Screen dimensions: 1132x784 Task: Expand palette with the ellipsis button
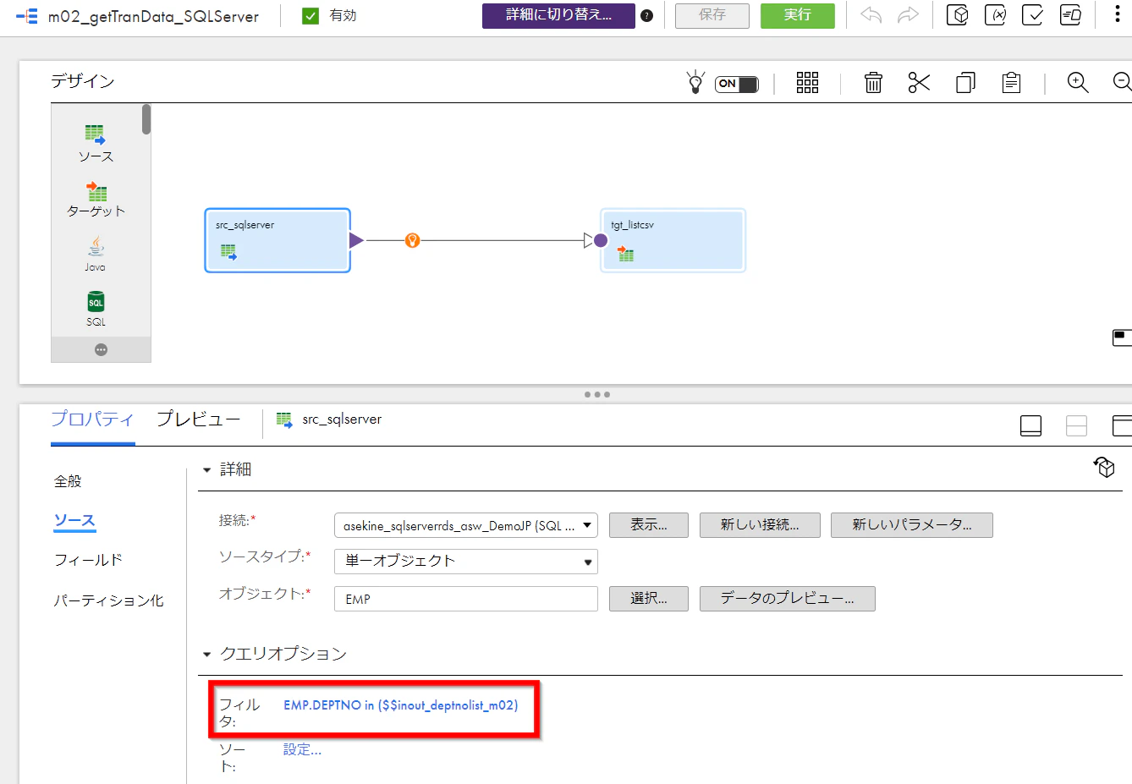point(101,349)
